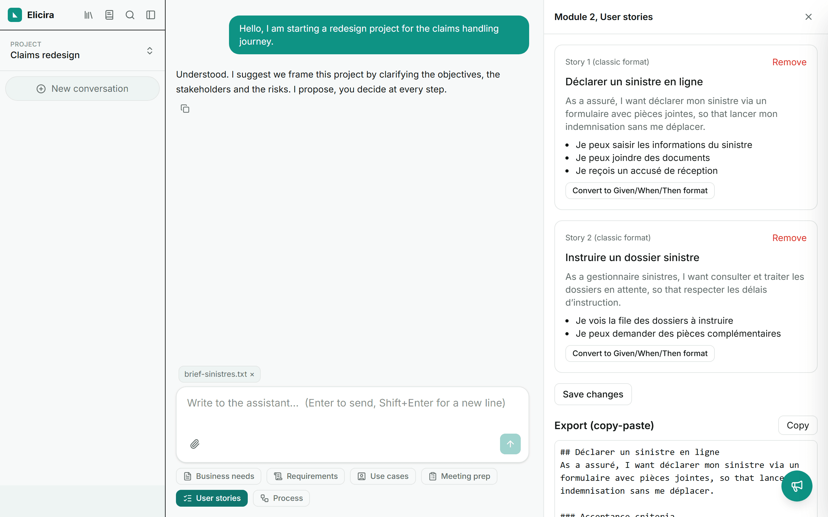Image resolution: width=828 pixels, height=517 pixels.
Task: Click the 'Story 1 (classic format)' label
Action: [x=607, y=62]
